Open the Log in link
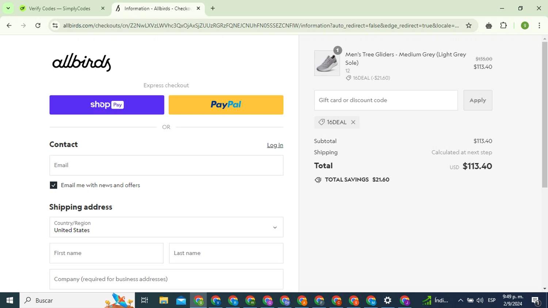 275,145
